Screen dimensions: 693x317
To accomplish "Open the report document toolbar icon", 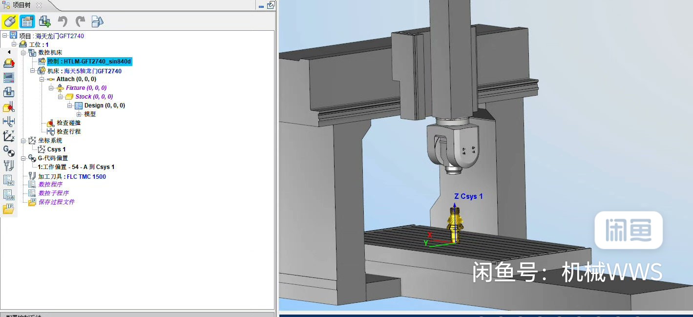I will tap(27, 21).
